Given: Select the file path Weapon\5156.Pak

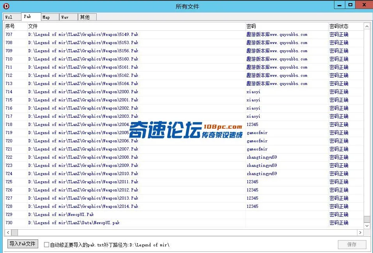Looking at the screenshot, I should coord(83,51).
